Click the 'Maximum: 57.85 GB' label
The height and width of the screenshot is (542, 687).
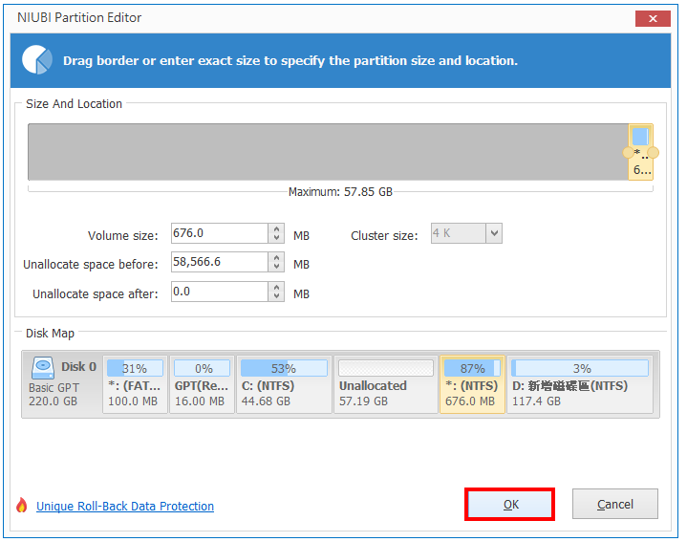[x=340, y=192]
